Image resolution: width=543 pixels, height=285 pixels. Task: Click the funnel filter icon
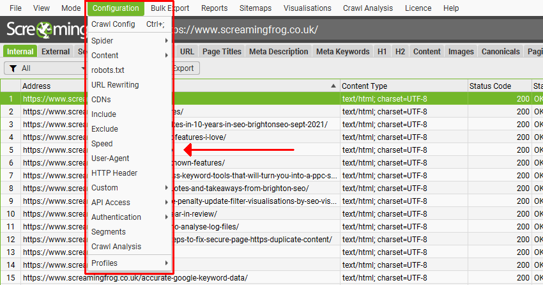click(13, 68)
